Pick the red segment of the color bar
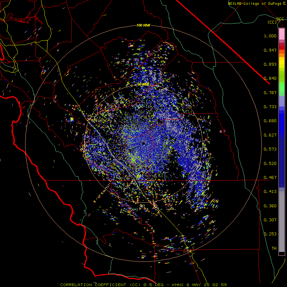 (282, 48)
